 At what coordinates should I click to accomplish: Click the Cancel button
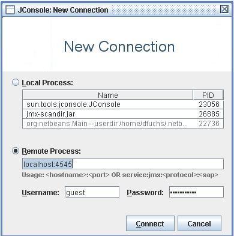199,223
